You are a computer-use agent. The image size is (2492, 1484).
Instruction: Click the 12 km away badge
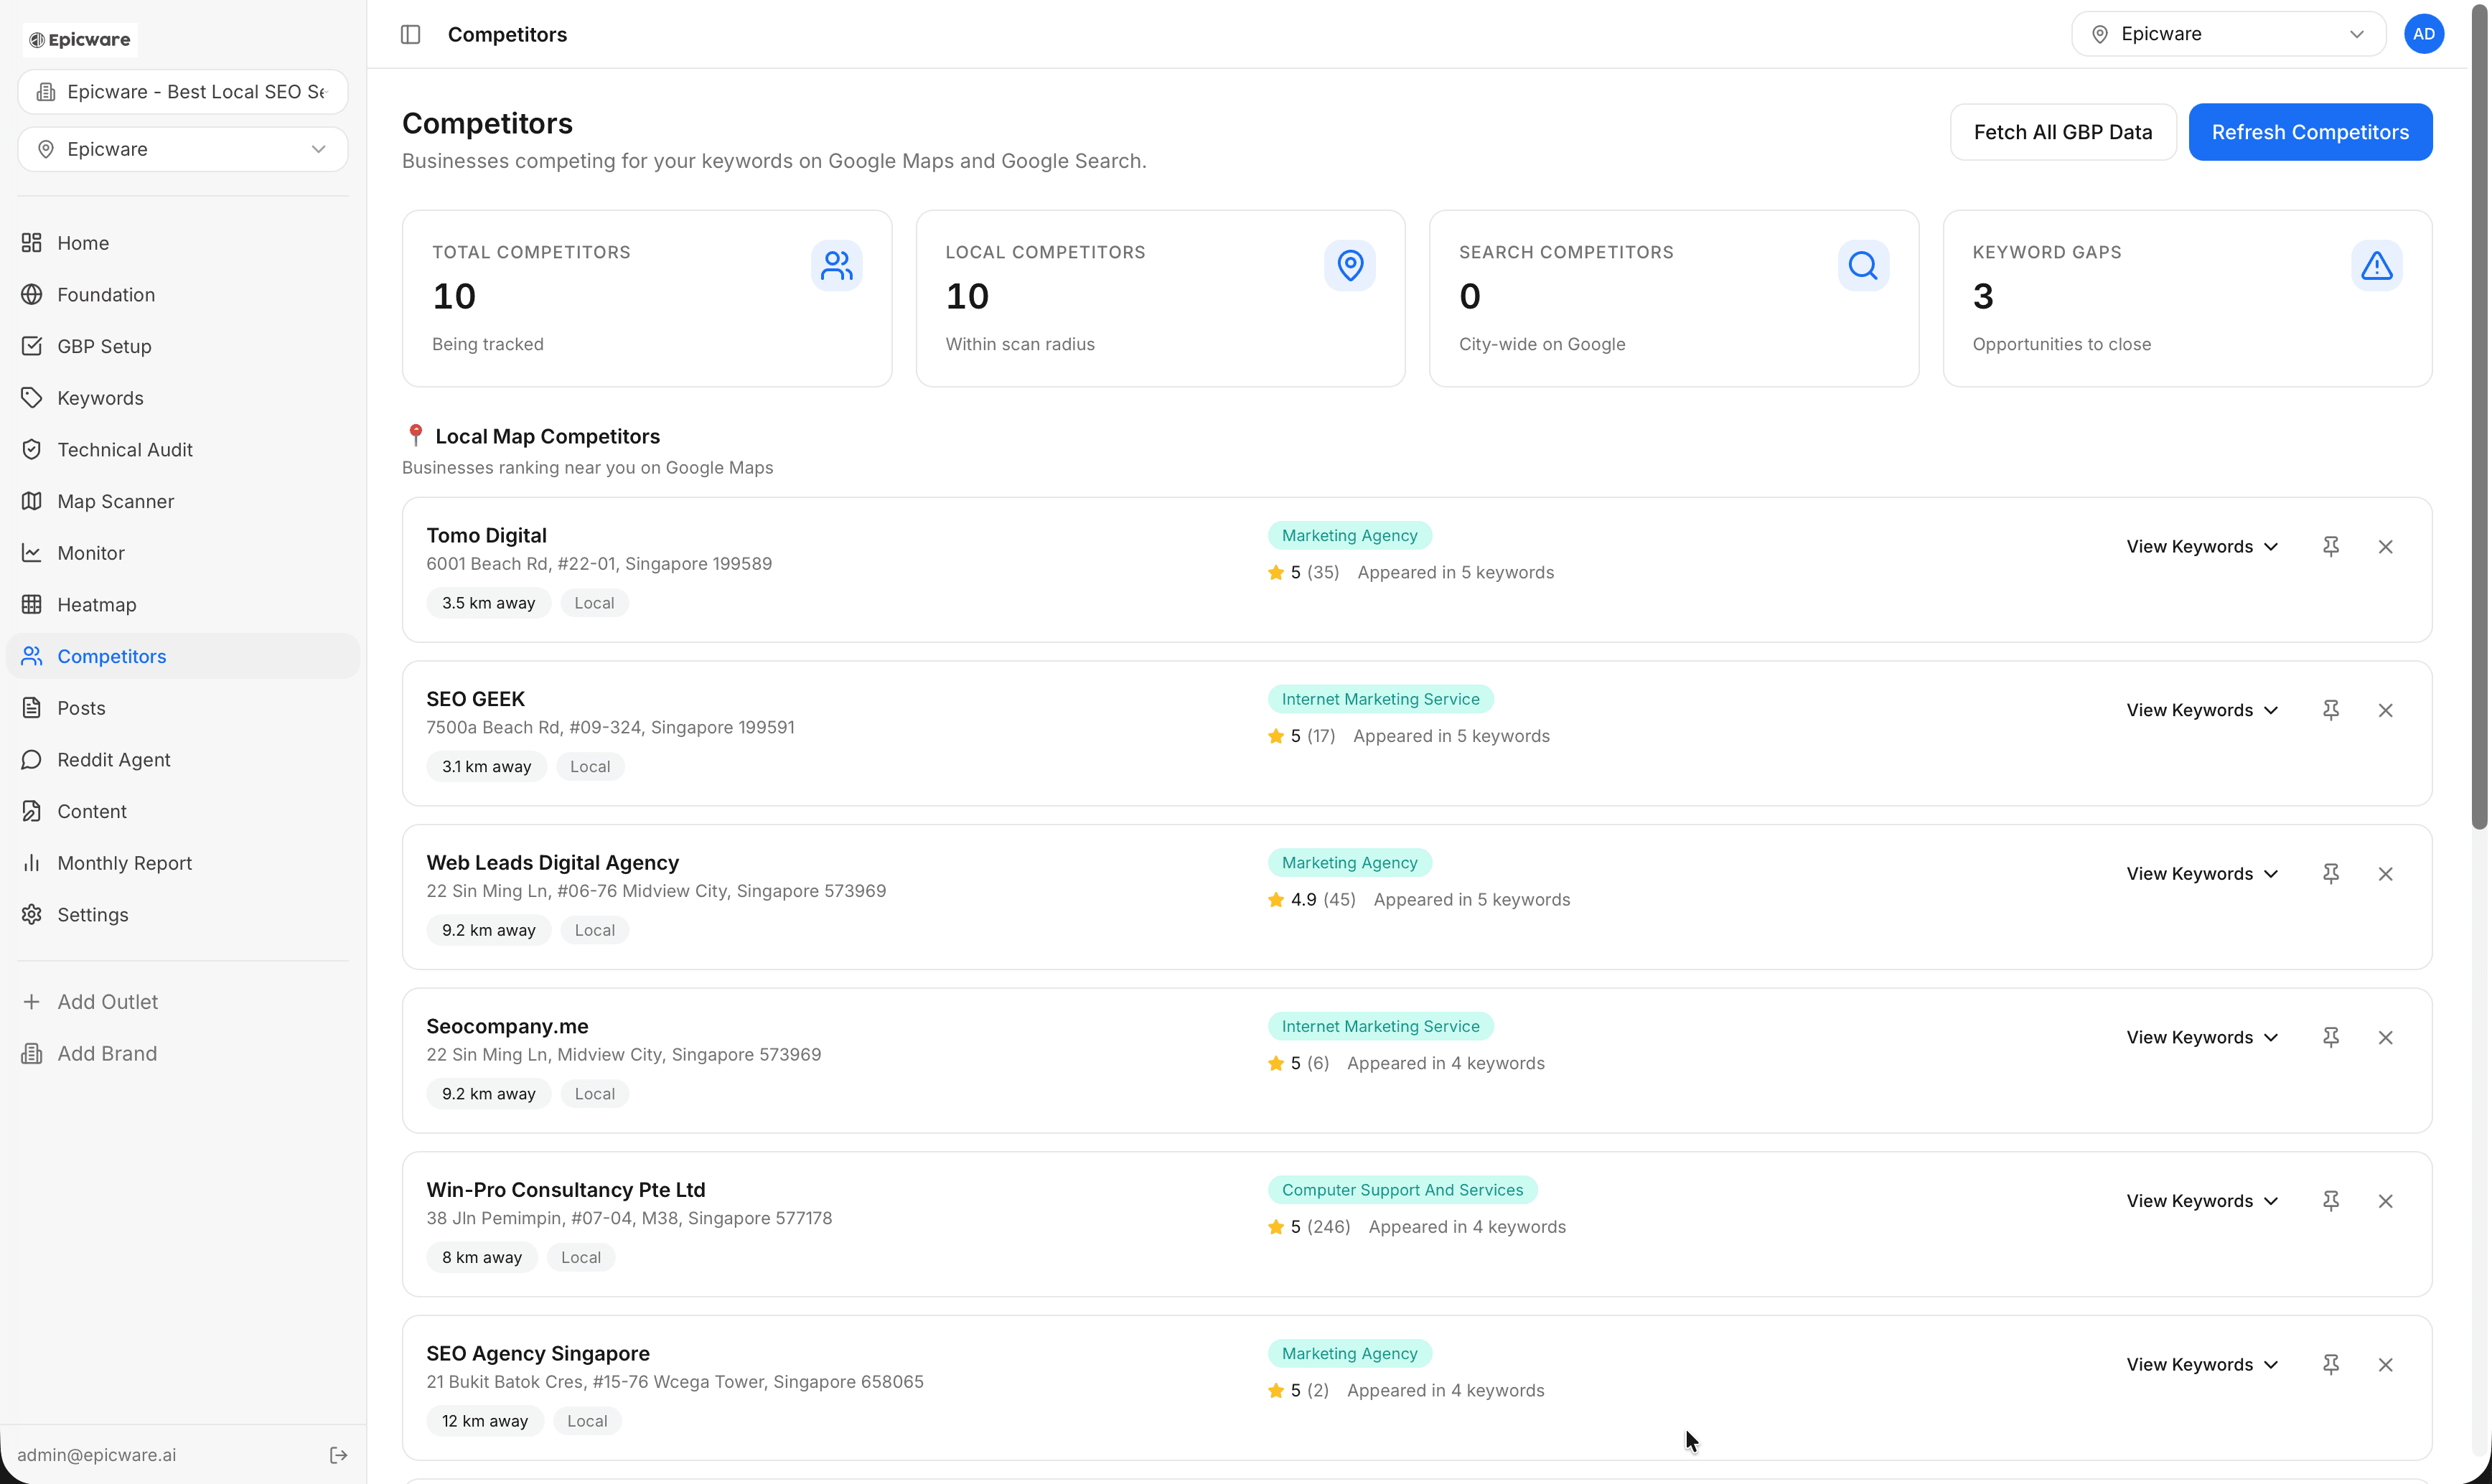pyautogui.click(x=485, y=1421)
